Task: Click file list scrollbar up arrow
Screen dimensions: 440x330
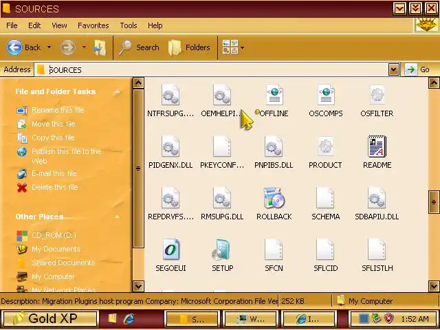Action: click(x=434, y=82)
